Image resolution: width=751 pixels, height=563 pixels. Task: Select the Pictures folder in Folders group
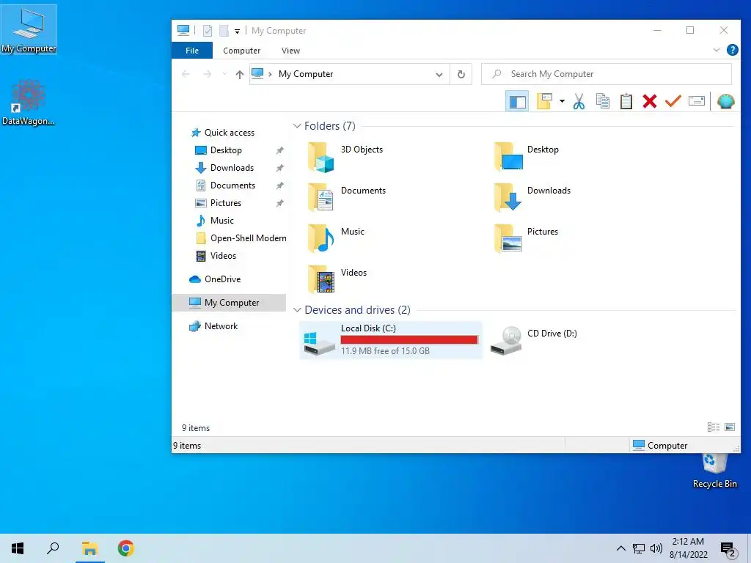point(527,238)
